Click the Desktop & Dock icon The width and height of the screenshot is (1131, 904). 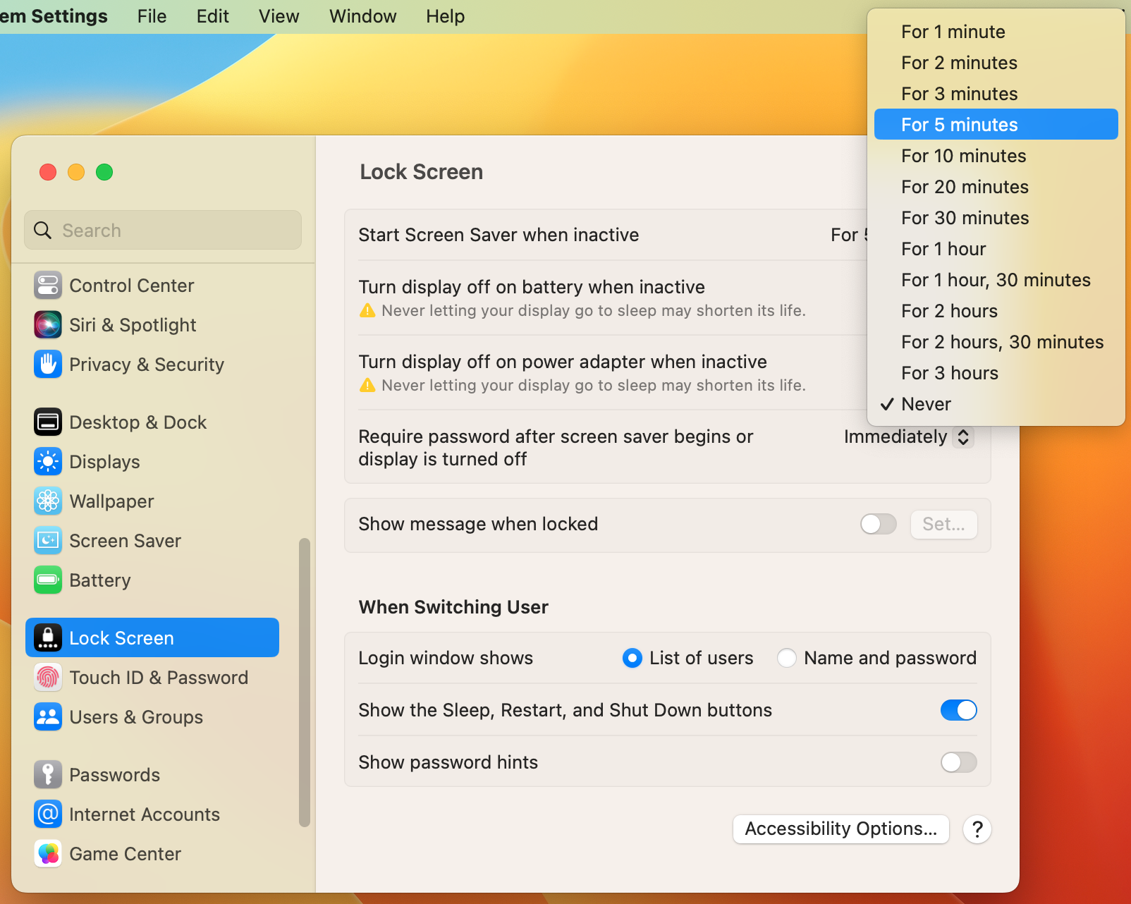point(48,422)
